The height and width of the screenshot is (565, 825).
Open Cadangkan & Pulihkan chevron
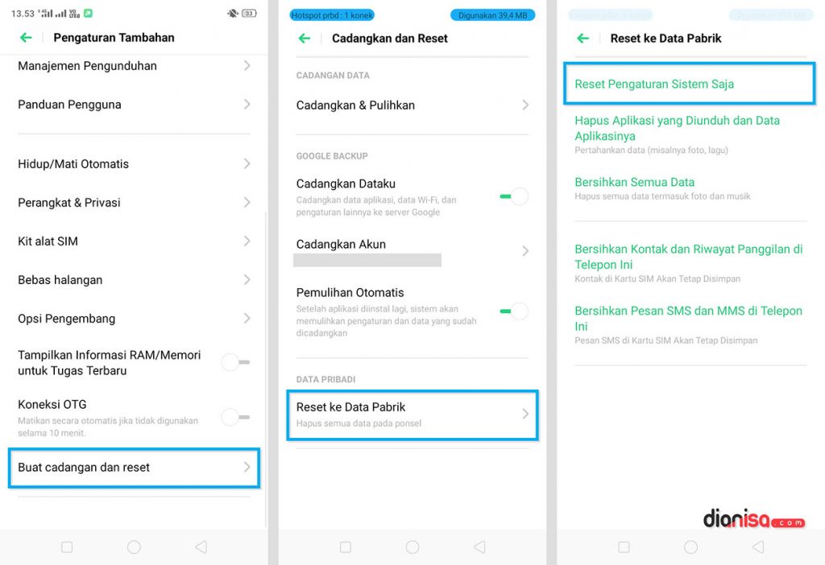pyautogui.click(x=524, y=105)
